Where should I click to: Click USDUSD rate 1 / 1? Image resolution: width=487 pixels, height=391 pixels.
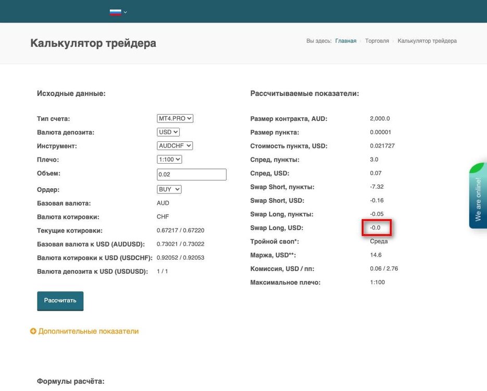click(x=162, y=271)
